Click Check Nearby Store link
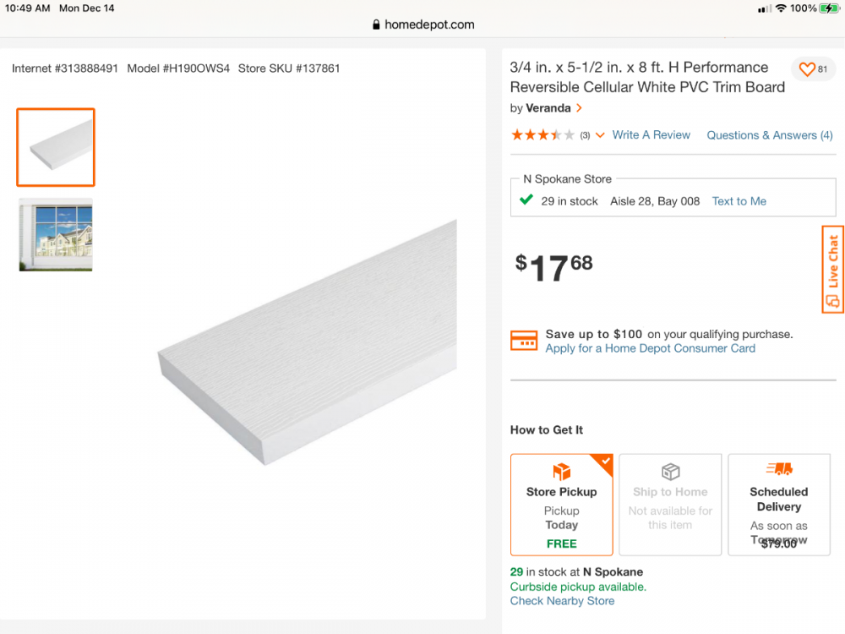Viewport: 845px width, 634px height. pyautogui.click(x=562, y=601)
